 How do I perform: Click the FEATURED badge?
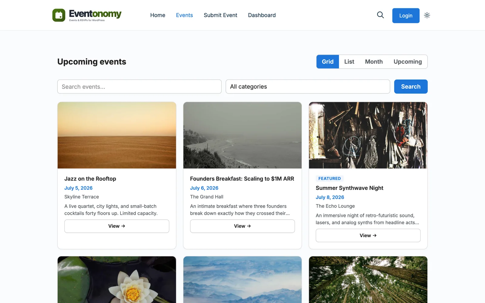pos(329,178)
